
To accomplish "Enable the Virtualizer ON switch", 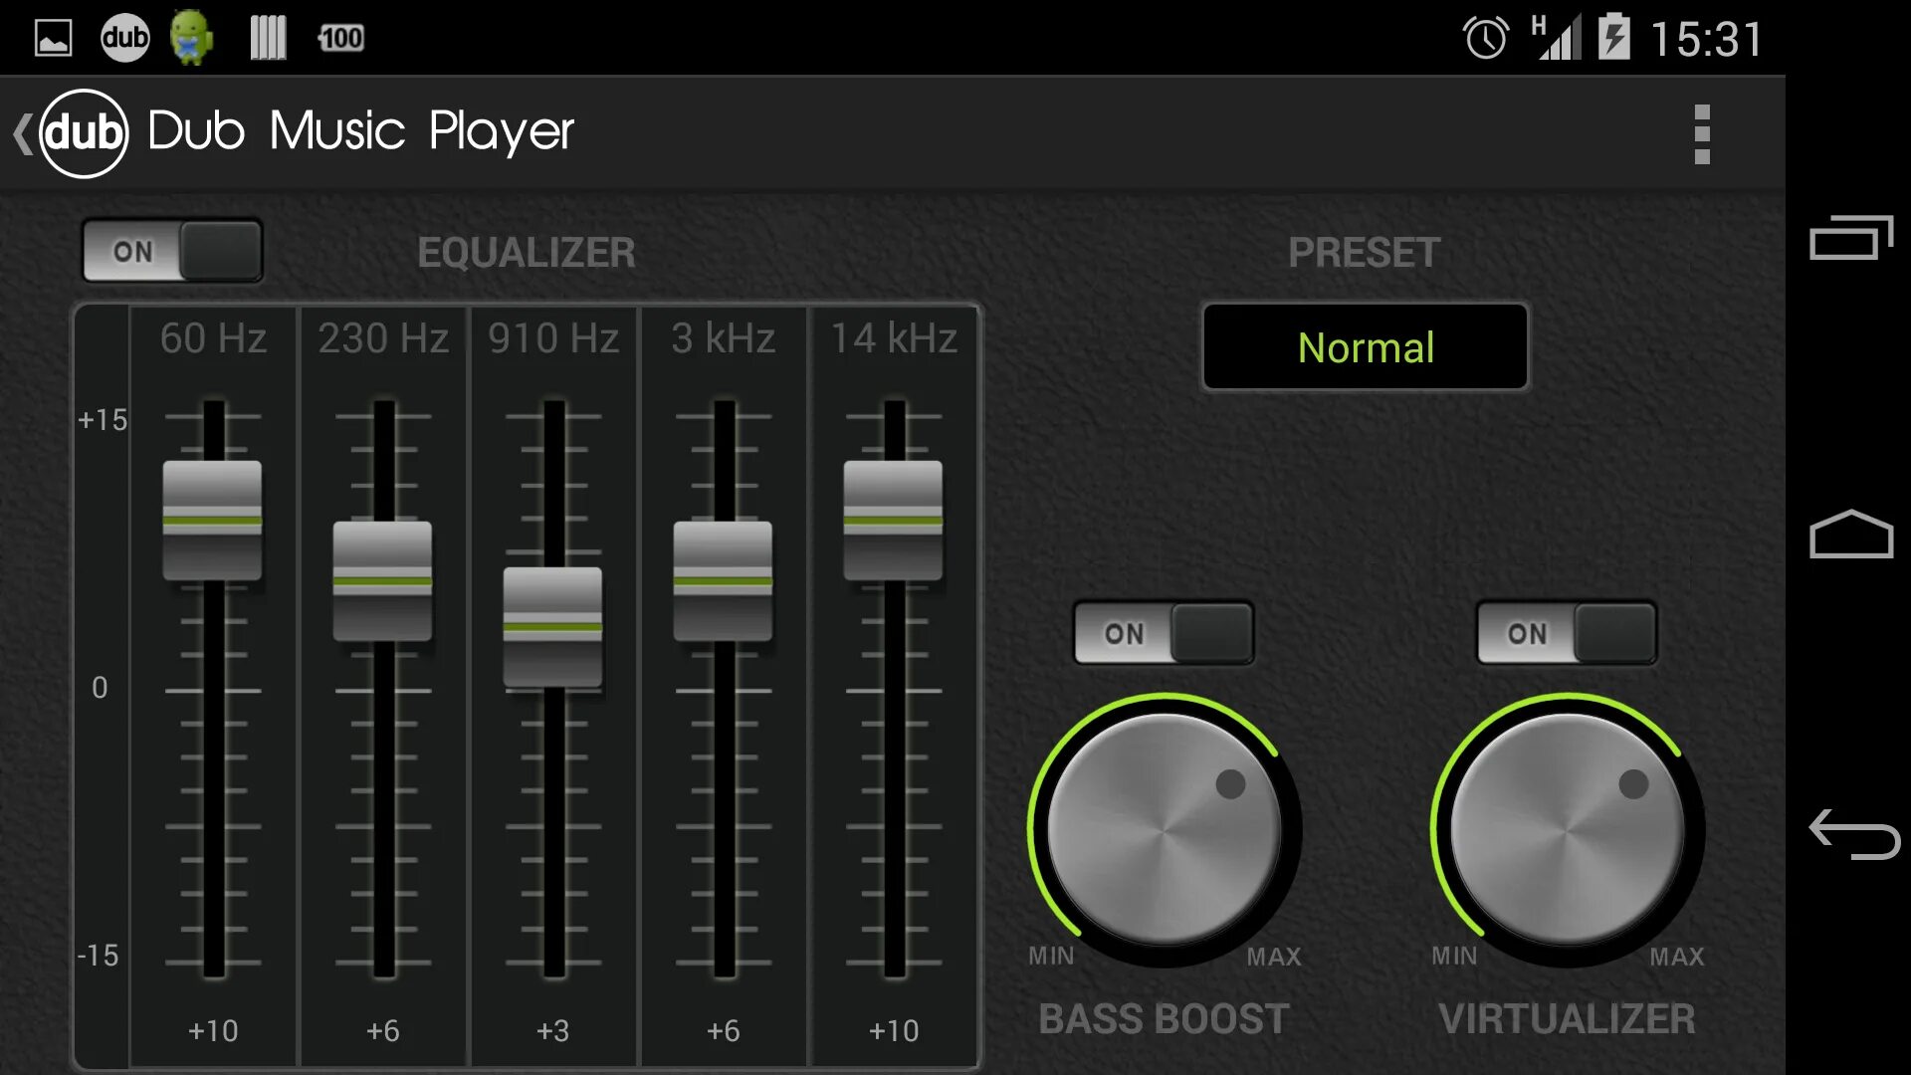I will (1566, 633).
